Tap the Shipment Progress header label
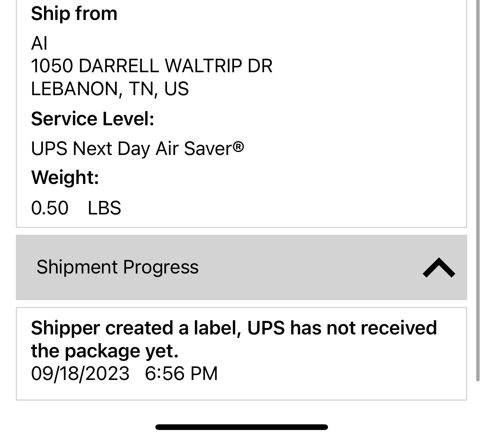Image resolution: width=483 pixels, height=439 pixels. click(x=117, y=267)
